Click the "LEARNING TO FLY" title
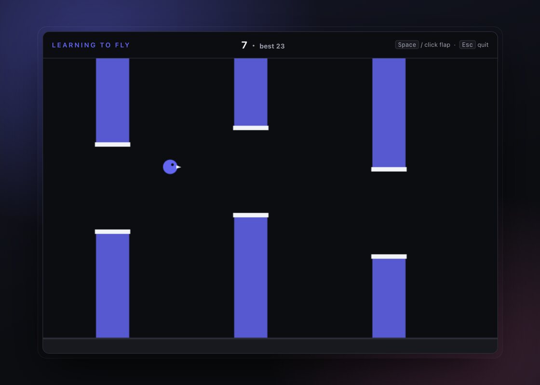540x385 pixels. (91, 45)
